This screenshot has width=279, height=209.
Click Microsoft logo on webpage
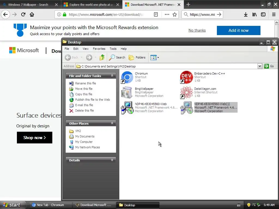(24, 50)
